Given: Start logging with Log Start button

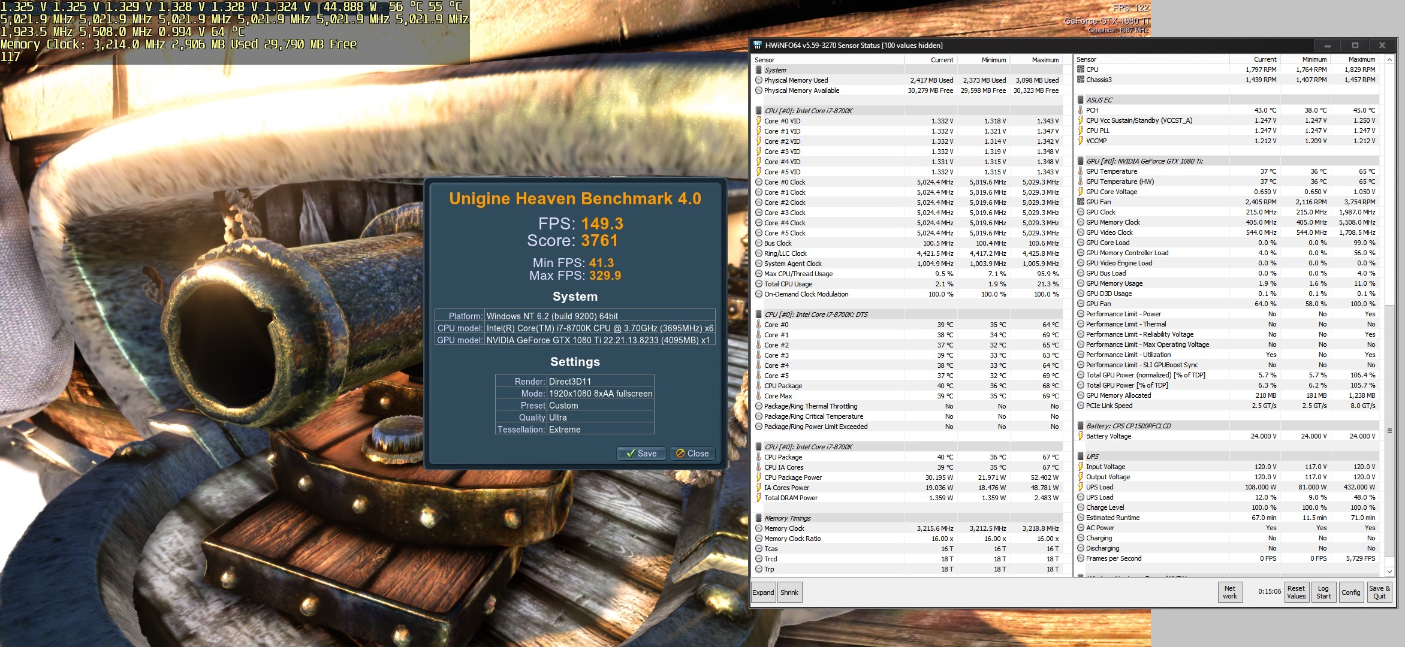Looking at the screenshot, I should [1323, 592].
